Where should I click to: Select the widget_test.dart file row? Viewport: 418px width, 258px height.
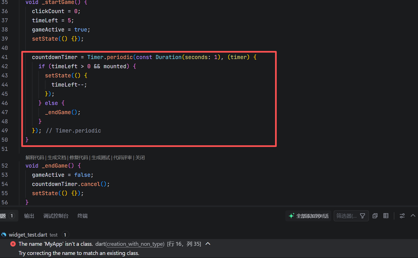(x=209, y=235)
